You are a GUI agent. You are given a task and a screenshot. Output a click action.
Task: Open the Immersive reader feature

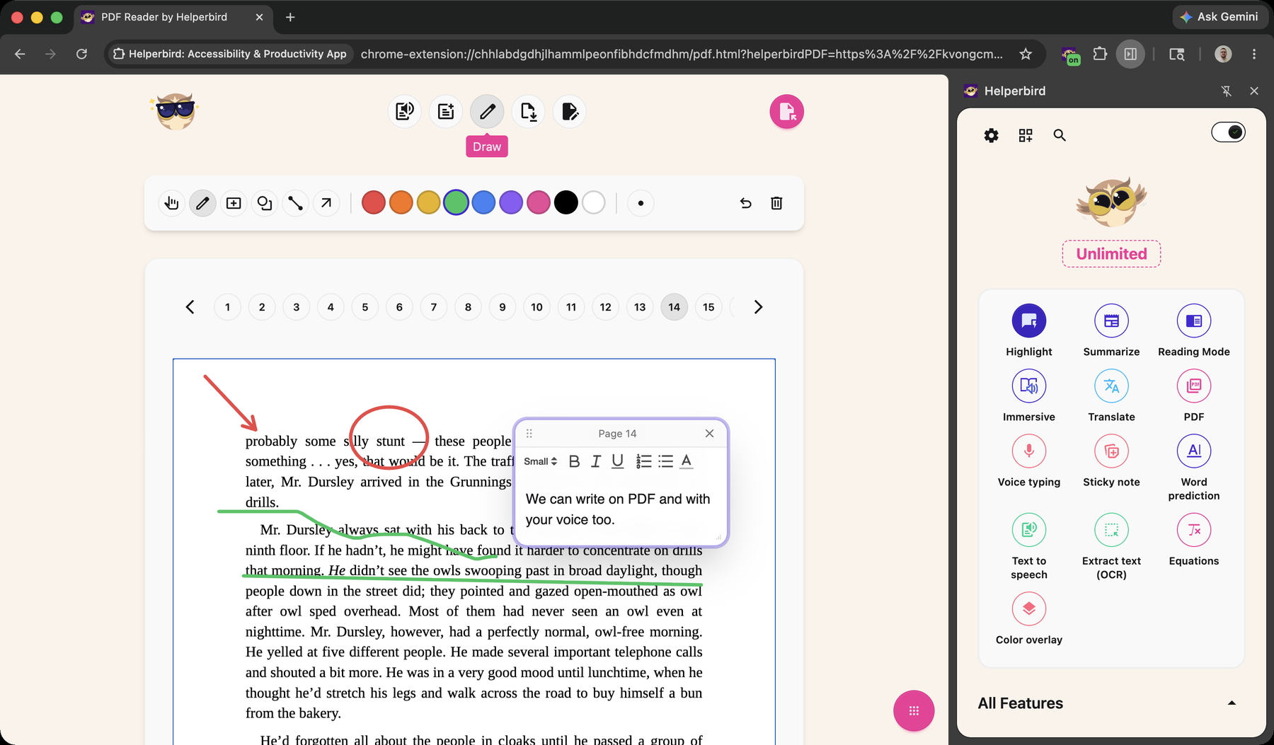1029,395
